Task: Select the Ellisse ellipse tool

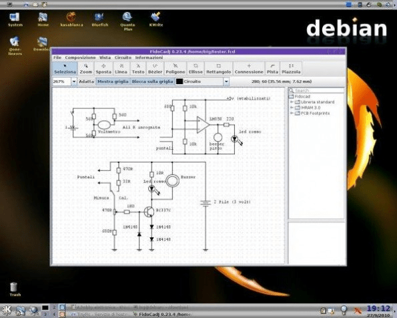Action: point(195,69)
